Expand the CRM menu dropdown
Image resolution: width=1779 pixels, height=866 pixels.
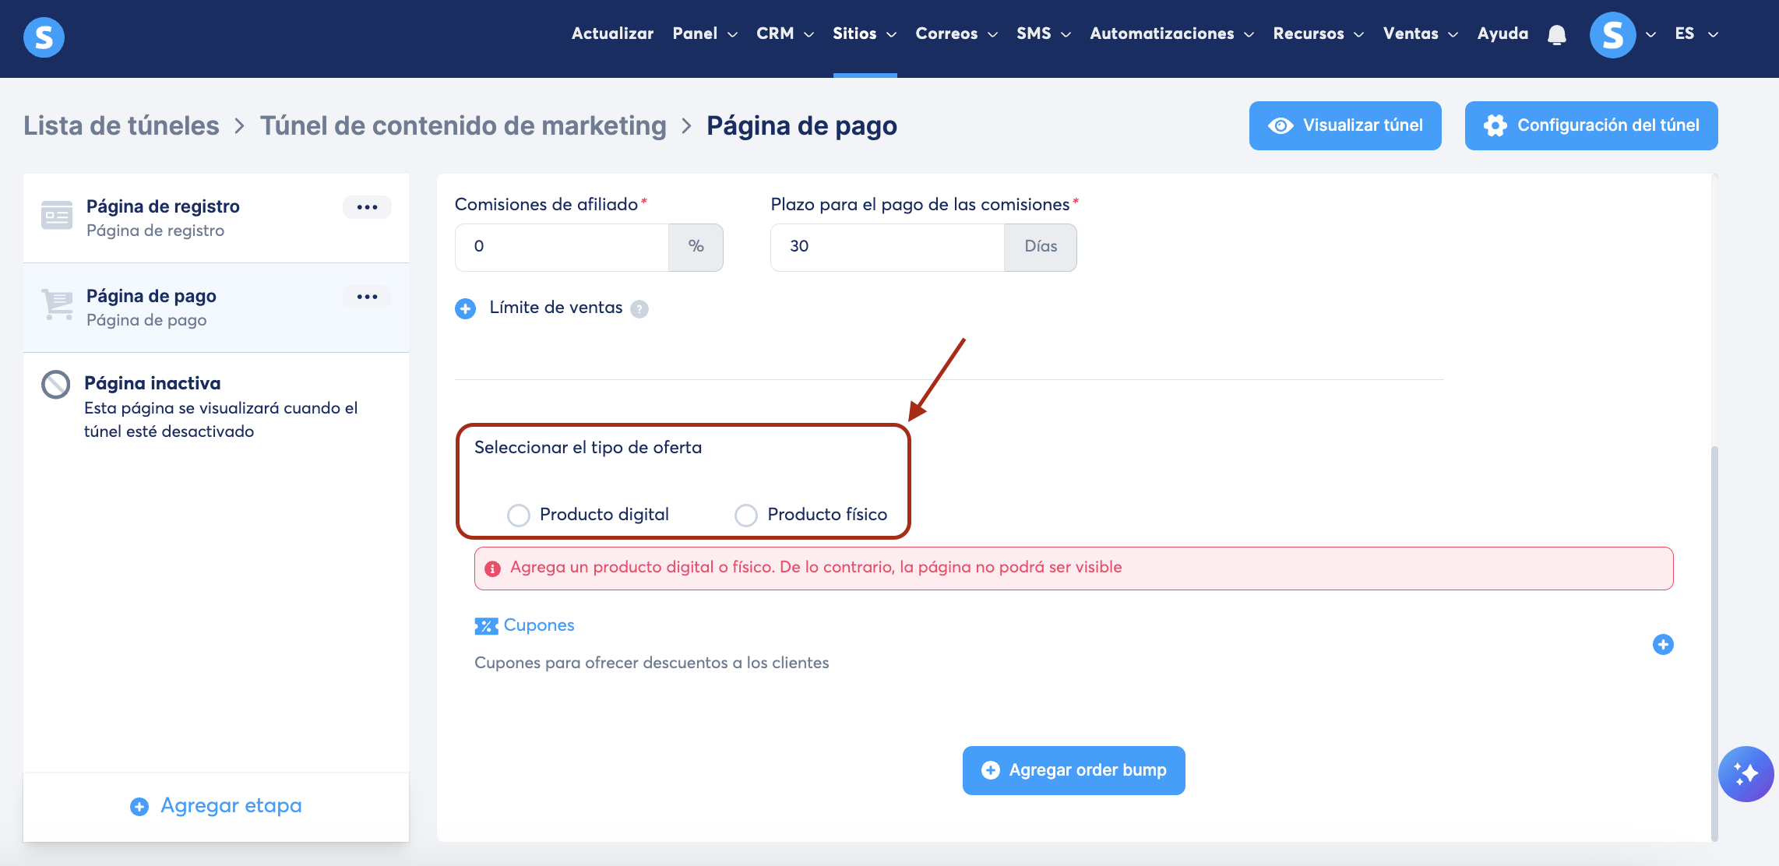pyautogui.click(x=784, y=33)
